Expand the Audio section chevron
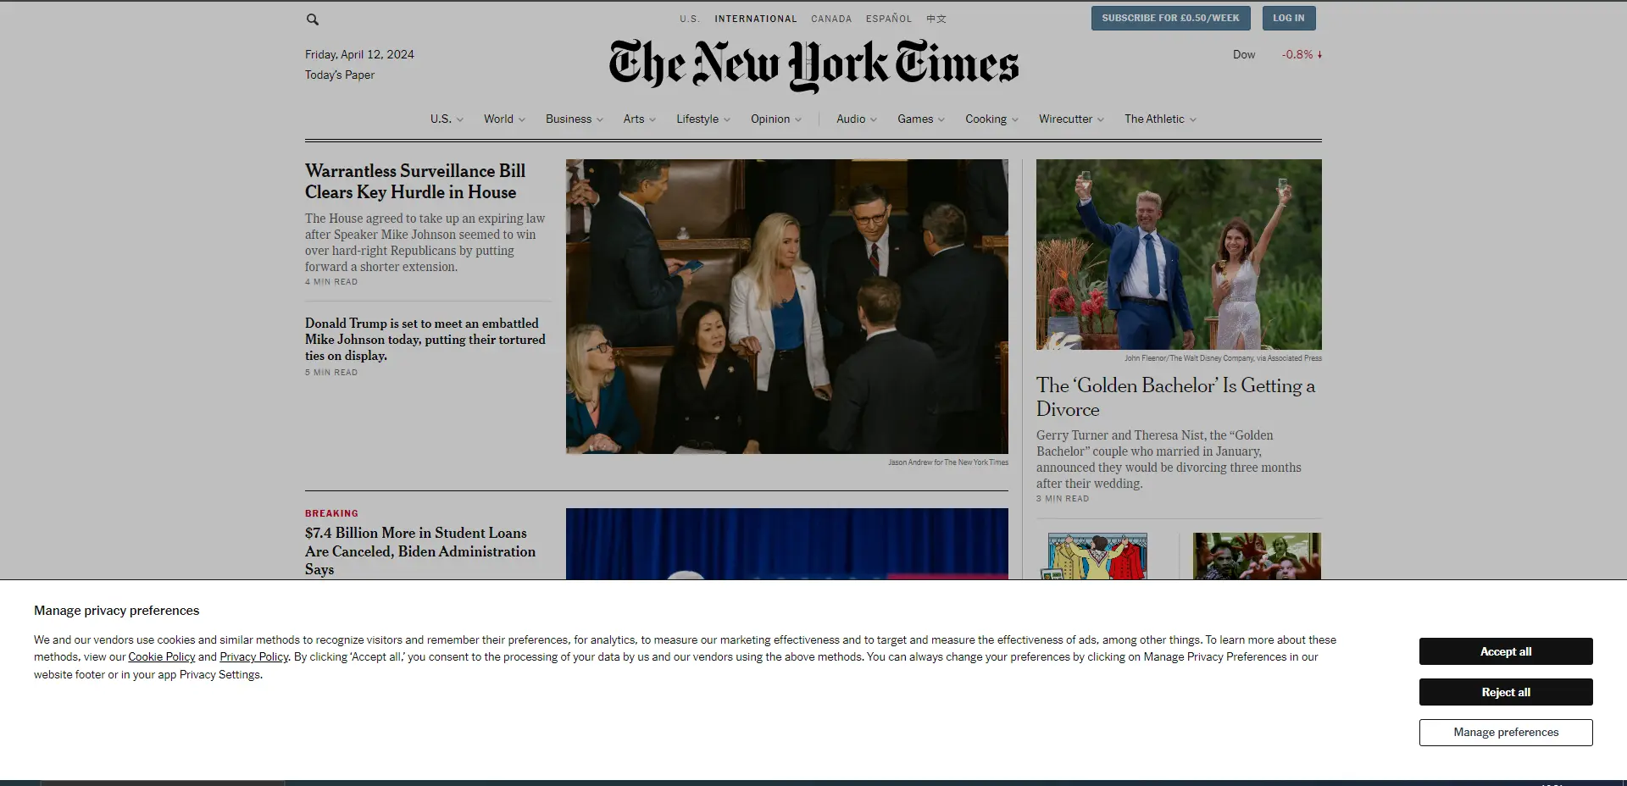The image size is (1627, 786). point(874,119)
